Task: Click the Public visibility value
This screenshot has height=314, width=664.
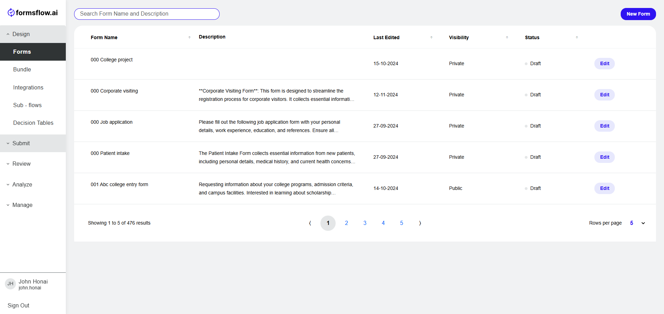Action: (455, 188)
